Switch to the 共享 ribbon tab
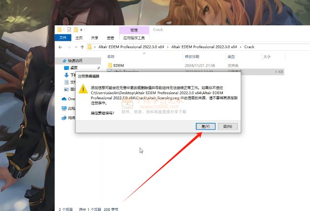 tap(94, 38)
